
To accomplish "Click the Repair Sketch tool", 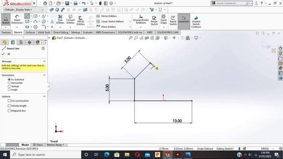I will pyautogui.click(x=154, y=20).
